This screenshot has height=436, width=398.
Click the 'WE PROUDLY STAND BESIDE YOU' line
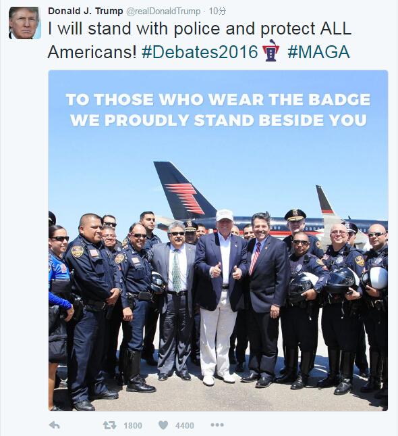[x=219, y=120]
